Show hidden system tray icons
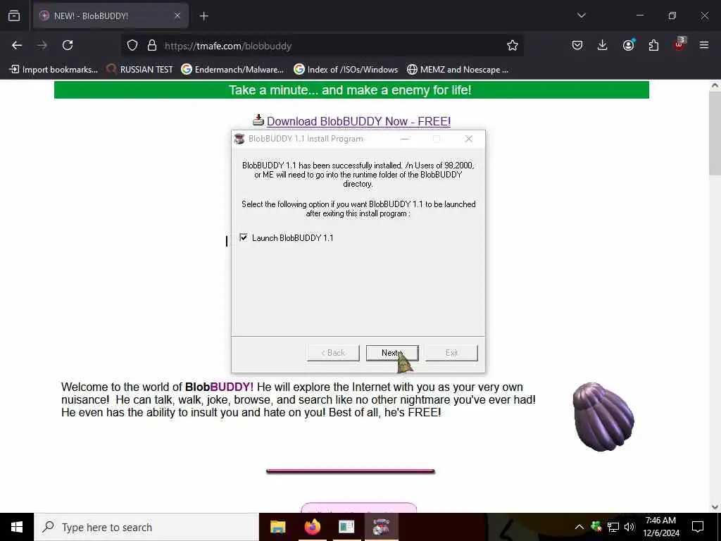This screenshot has width=721, height=541. [579, 527]
